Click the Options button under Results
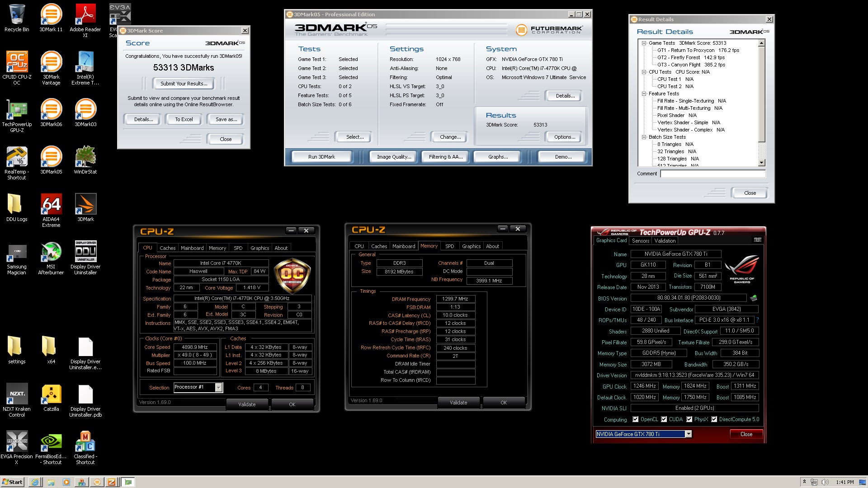 [x=565, y=137]
